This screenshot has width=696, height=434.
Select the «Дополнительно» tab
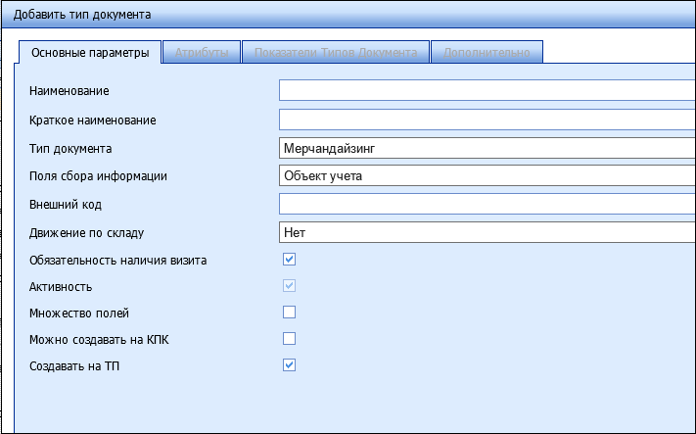[487, 52]
